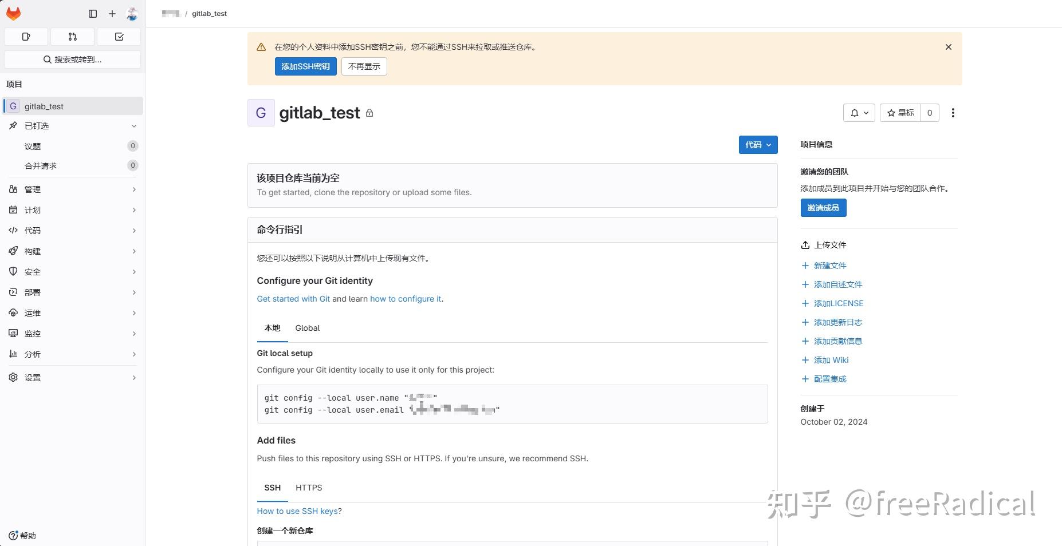Select the 安全 (security) shield icon
The height and width of the screenshot is (546, 1062).
(13, 272)
